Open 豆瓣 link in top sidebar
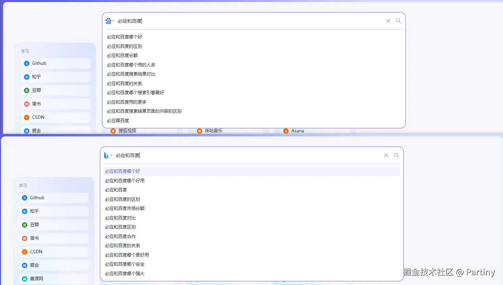This screenshot has width=503, height=285. (x=56, y=90)
